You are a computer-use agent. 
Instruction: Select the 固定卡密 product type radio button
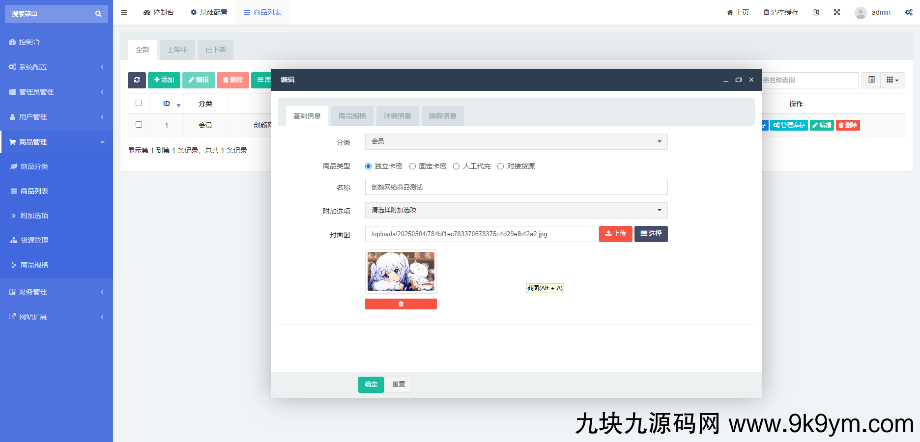(x=413, y=166)
